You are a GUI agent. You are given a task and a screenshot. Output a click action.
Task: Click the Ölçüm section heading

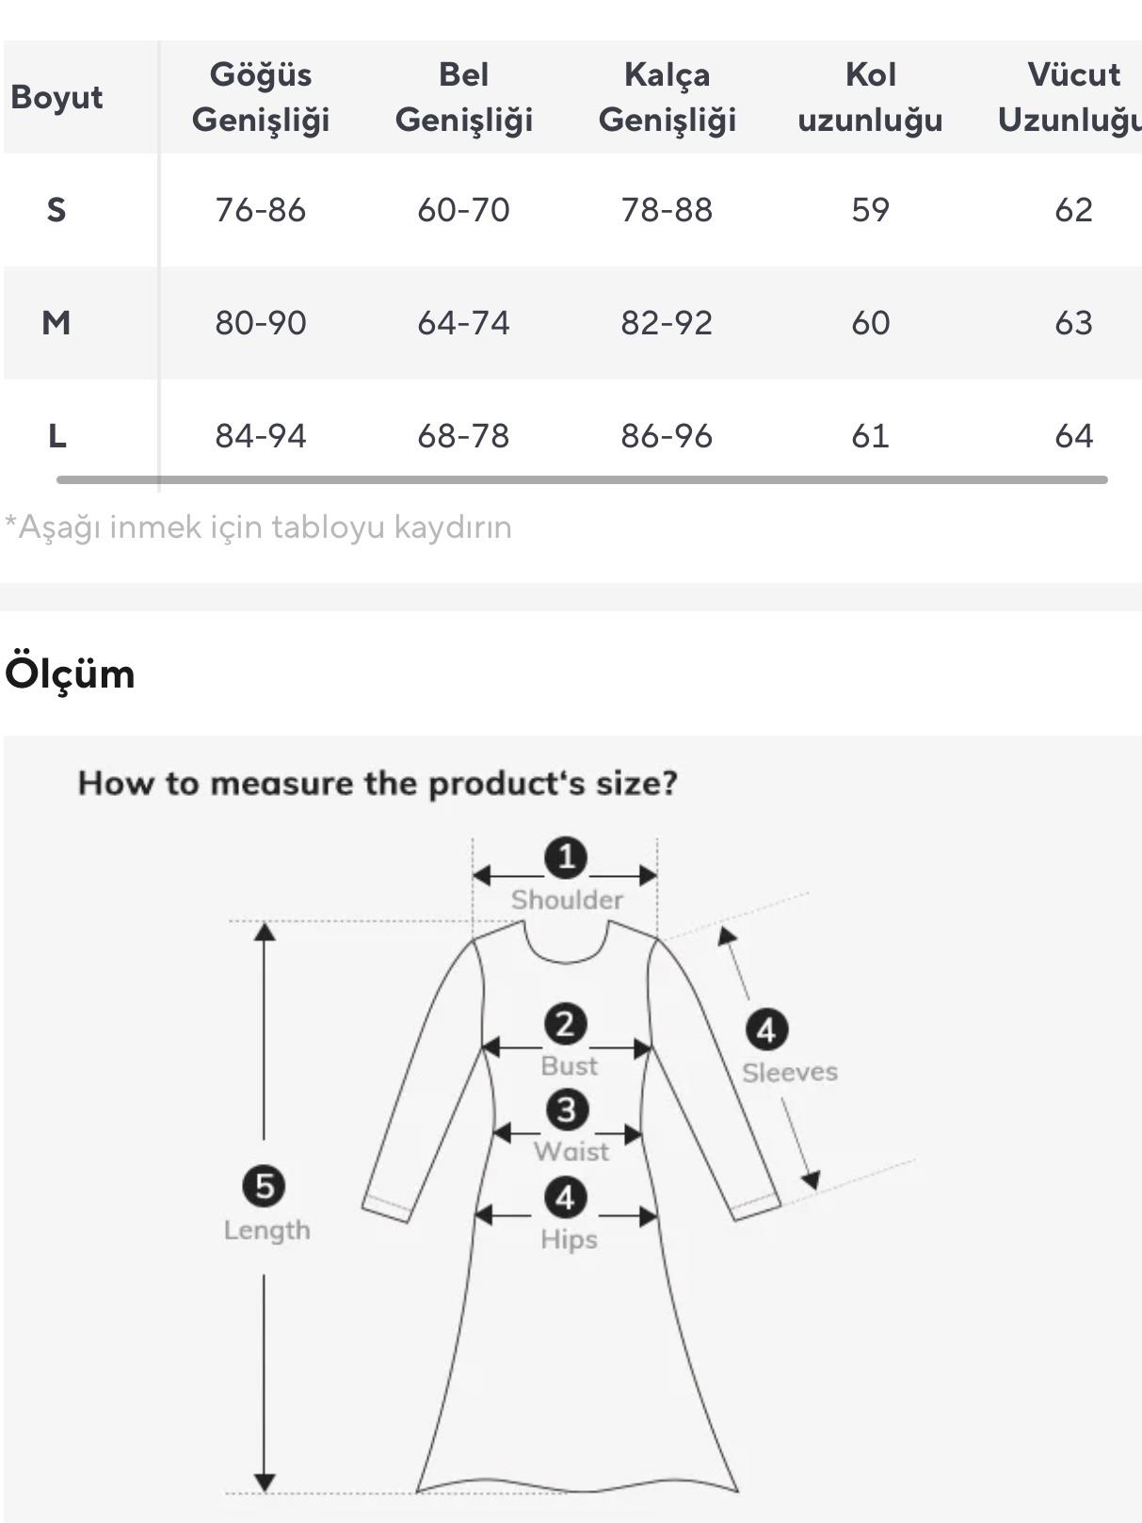pos(71,674)
